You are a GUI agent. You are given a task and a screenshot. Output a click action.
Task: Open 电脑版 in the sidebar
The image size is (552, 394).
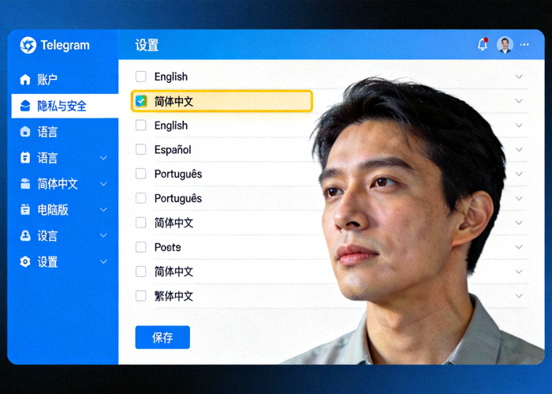[53, 210]
